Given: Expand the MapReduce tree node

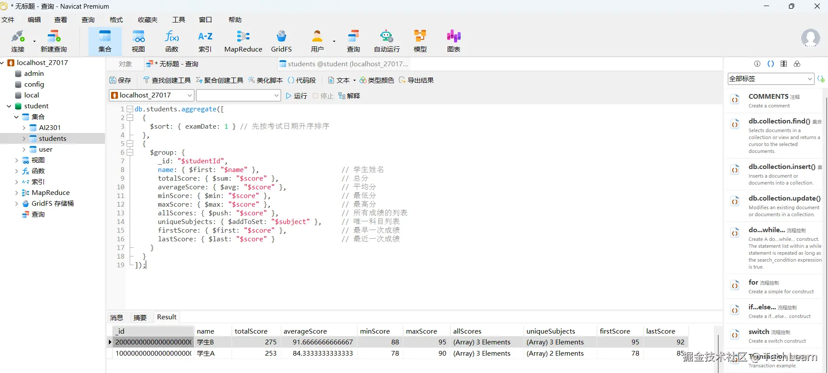Looking at the screenshot, I should pos(16,193).
